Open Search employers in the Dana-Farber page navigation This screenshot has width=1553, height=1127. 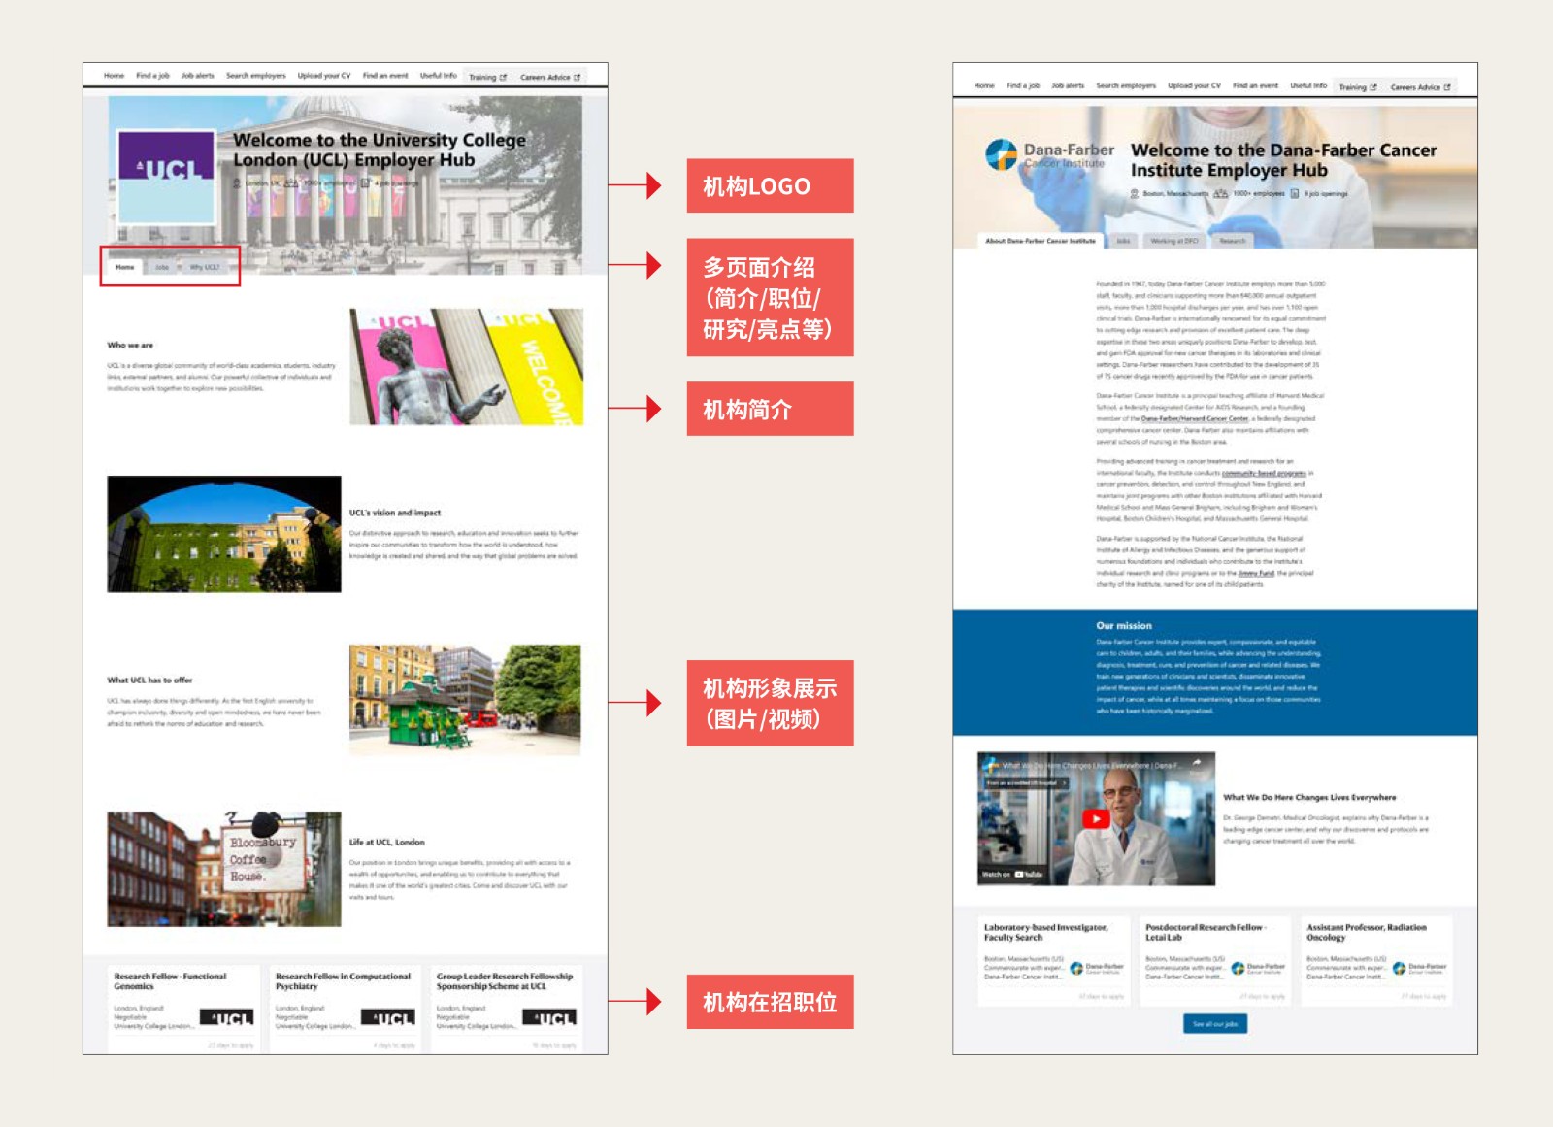pos(1126,85)
